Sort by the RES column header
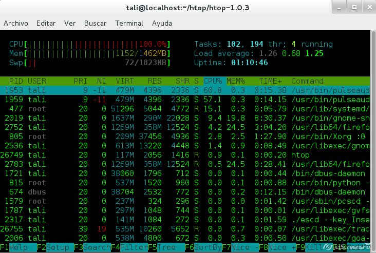Screen dimensions: 376x253 pyautogui.click(x=155, y=81)
